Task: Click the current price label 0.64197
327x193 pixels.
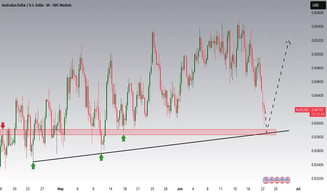Action: [x=318, y=110]
